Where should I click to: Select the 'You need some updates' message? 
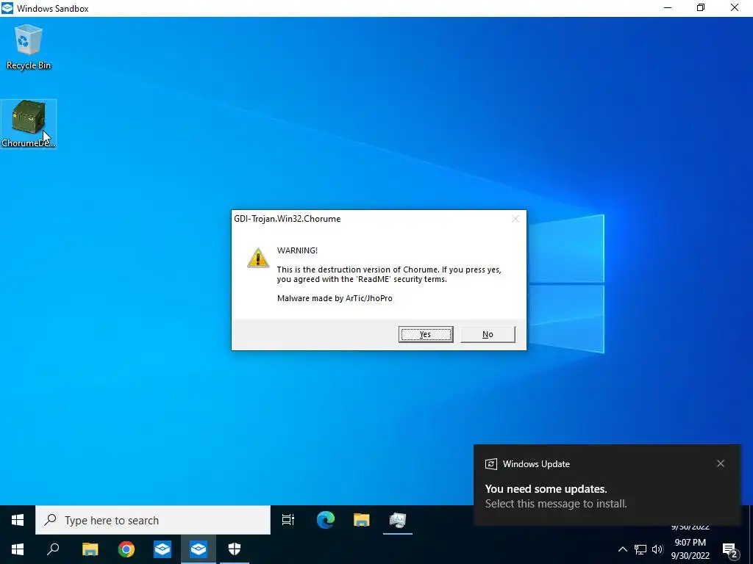pyautogui.click(x=546, y=488)
